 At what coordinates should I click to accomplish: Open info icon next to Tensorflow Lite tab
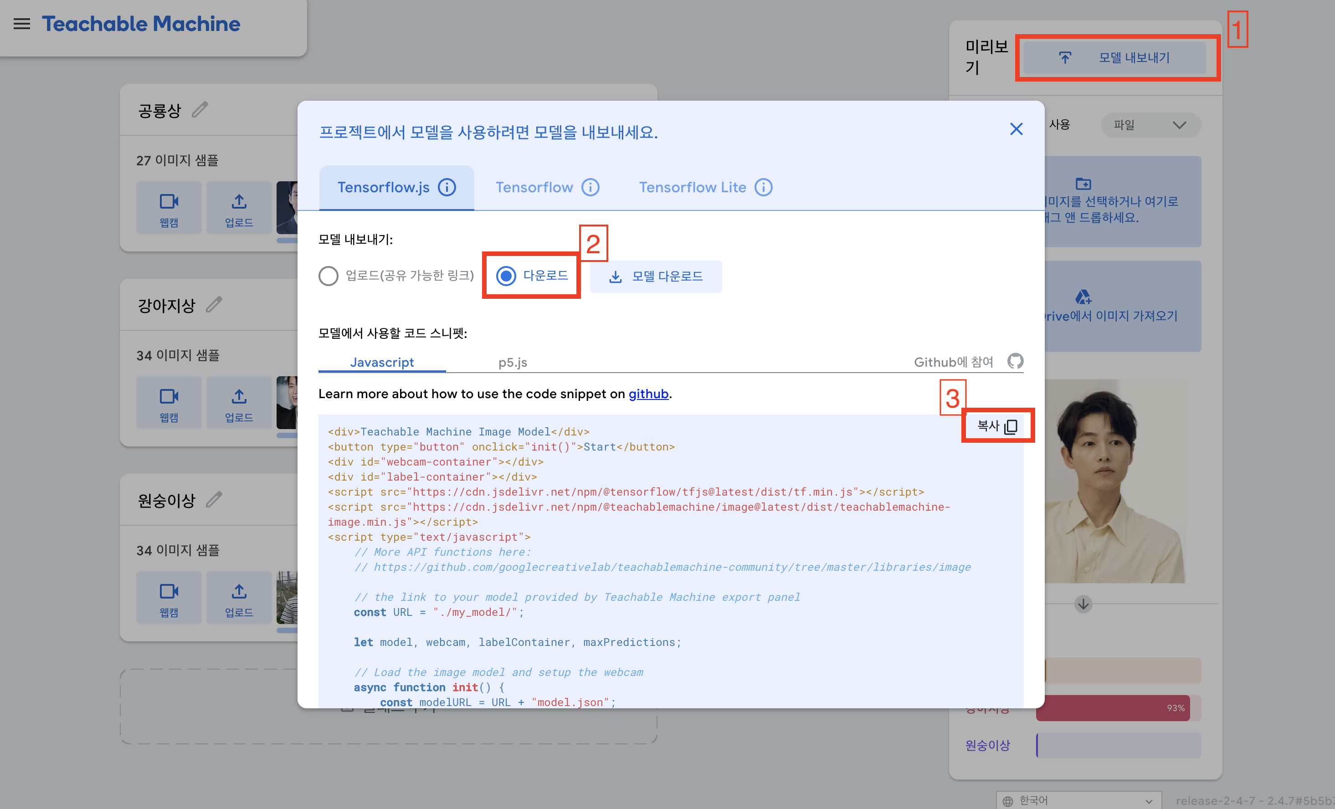point(763,187)
